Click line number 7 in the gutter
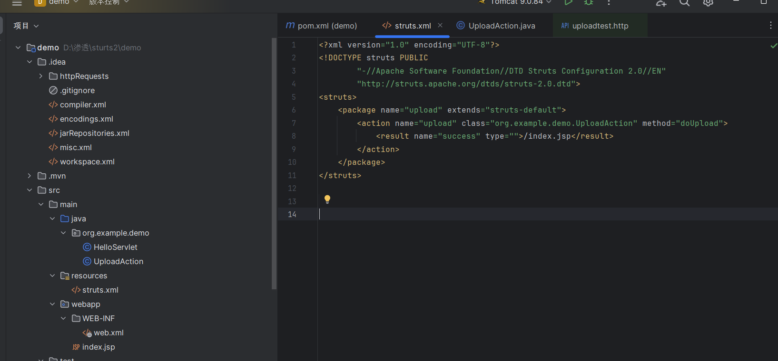The image size is (778, 361). point(294,123)
